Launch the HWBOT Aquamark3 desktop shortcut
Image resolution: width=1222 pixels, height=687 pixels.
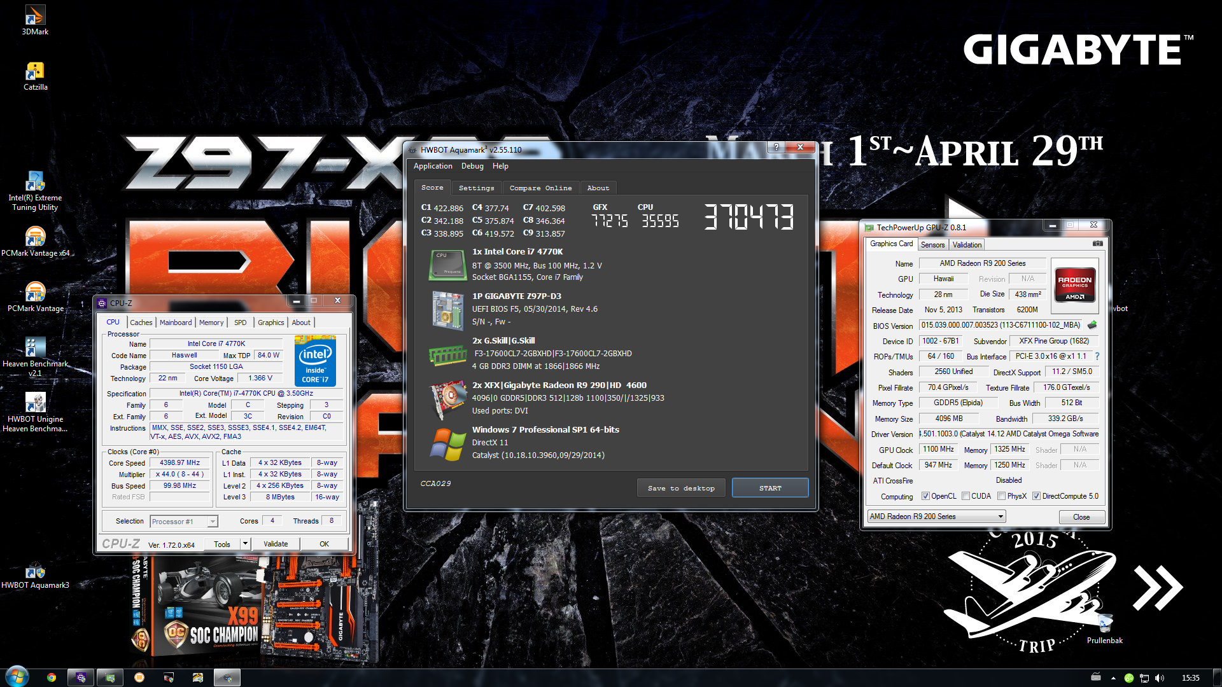35,575
